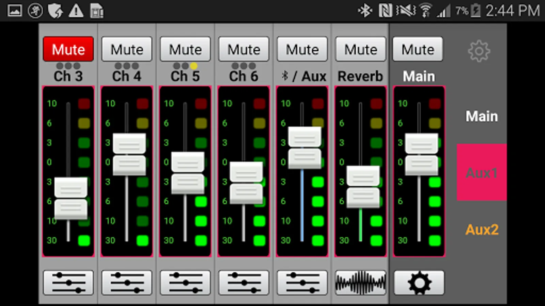
Task: Toggle Mute on Ch 6
Action: click(x=244, y=49)
